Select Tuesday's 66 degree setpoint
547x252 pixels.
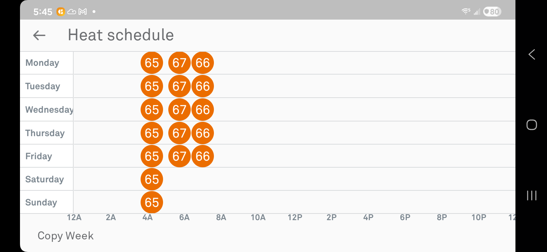pos(203,86)
